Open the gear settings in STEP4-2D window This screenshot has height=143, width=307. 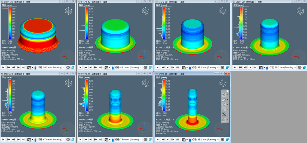coord(300,67)
